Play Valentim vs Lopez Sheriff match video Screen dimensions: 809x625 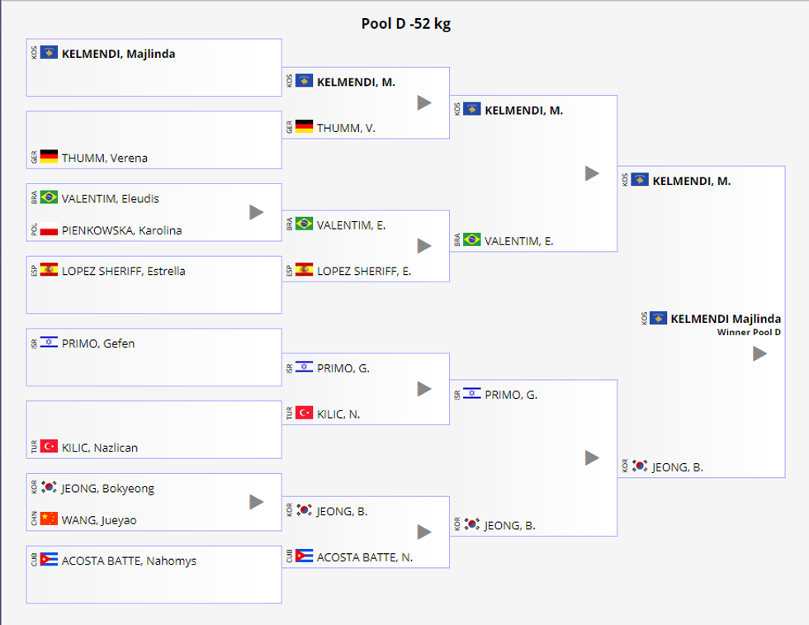tap(424, 245)
